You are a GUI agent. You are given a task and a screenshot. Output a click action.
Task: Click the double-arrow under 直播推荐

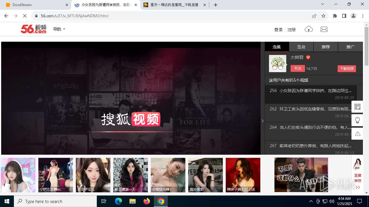click(x=358, y=187)
